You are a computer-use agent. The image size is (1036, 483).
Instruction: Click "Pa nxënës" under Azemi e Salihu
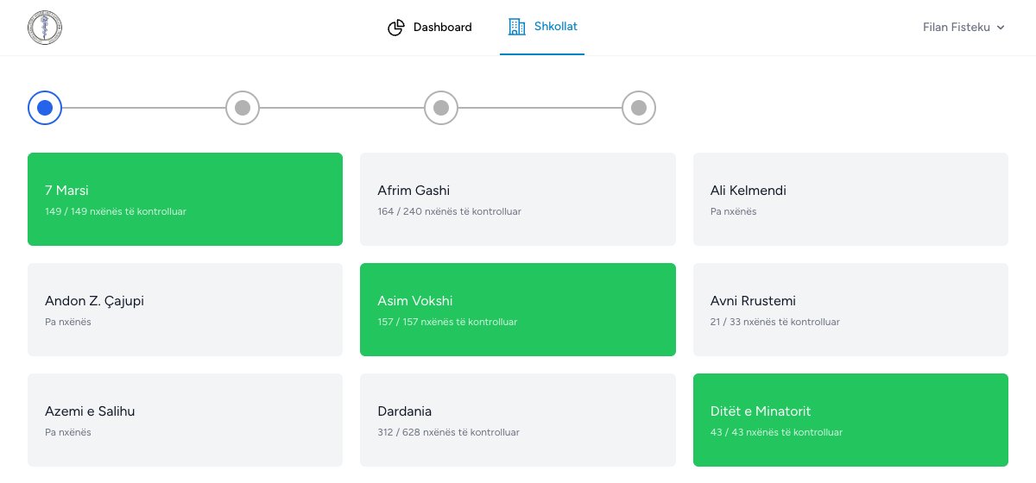coord(67,432)
